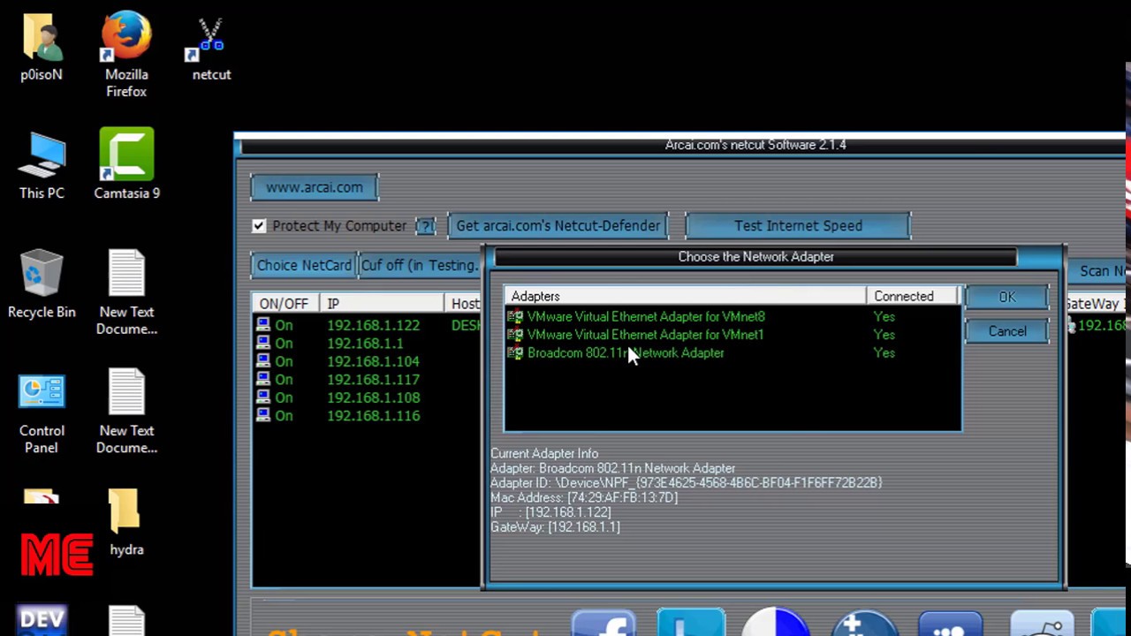Click the VMnet8 adapter row icon
Viewport: 1131px width, 636px height.
point(515,316)
